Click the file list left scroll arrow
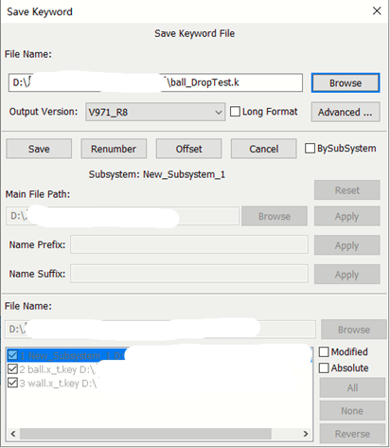 (x=13, y=434)
